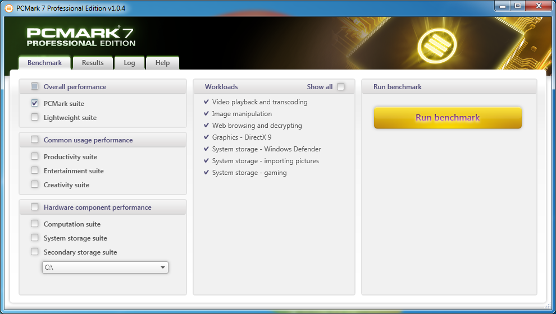This screenshot has height=314, width=556.
Task: Tick the Show all workloads checkbox
Action: pyautogui.click(x=340, y=86)
